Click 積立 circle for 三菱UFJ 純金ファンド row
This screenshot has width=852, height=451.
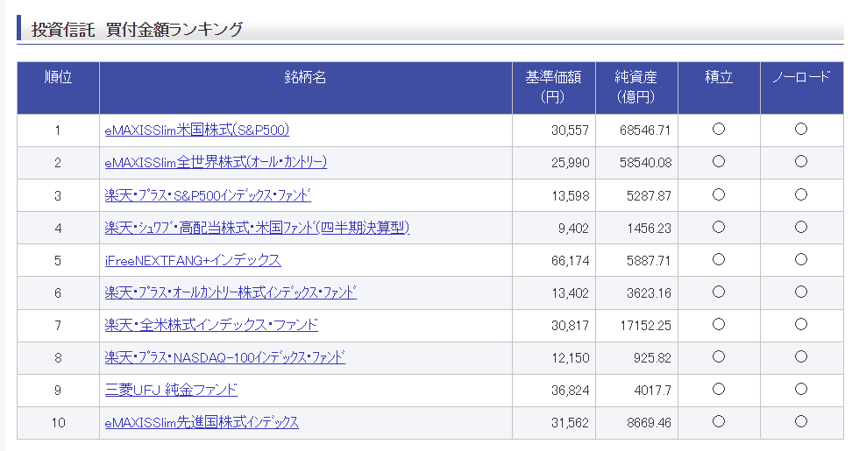click(x=719, y=389)
